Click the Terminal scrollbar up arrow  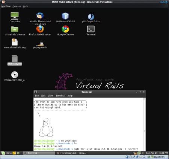click(x=144, y=99)
